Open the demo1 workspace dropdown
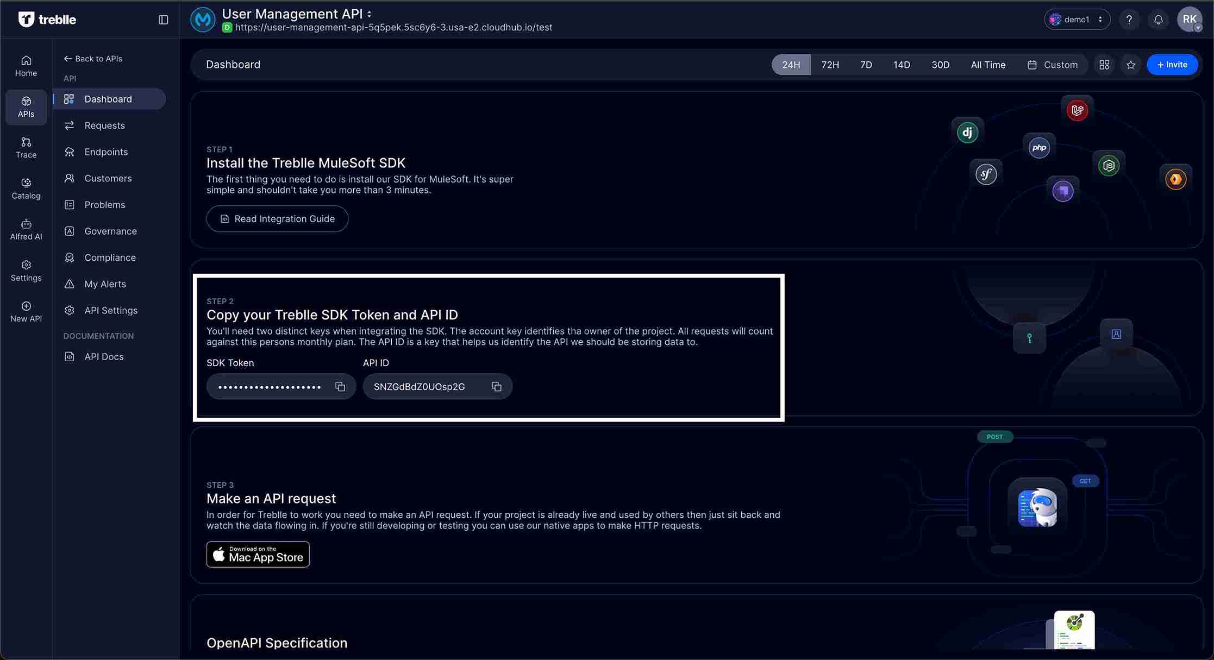Image resolution: width=1214 pixels, height=660 pixels. (x=1077, y=20)
